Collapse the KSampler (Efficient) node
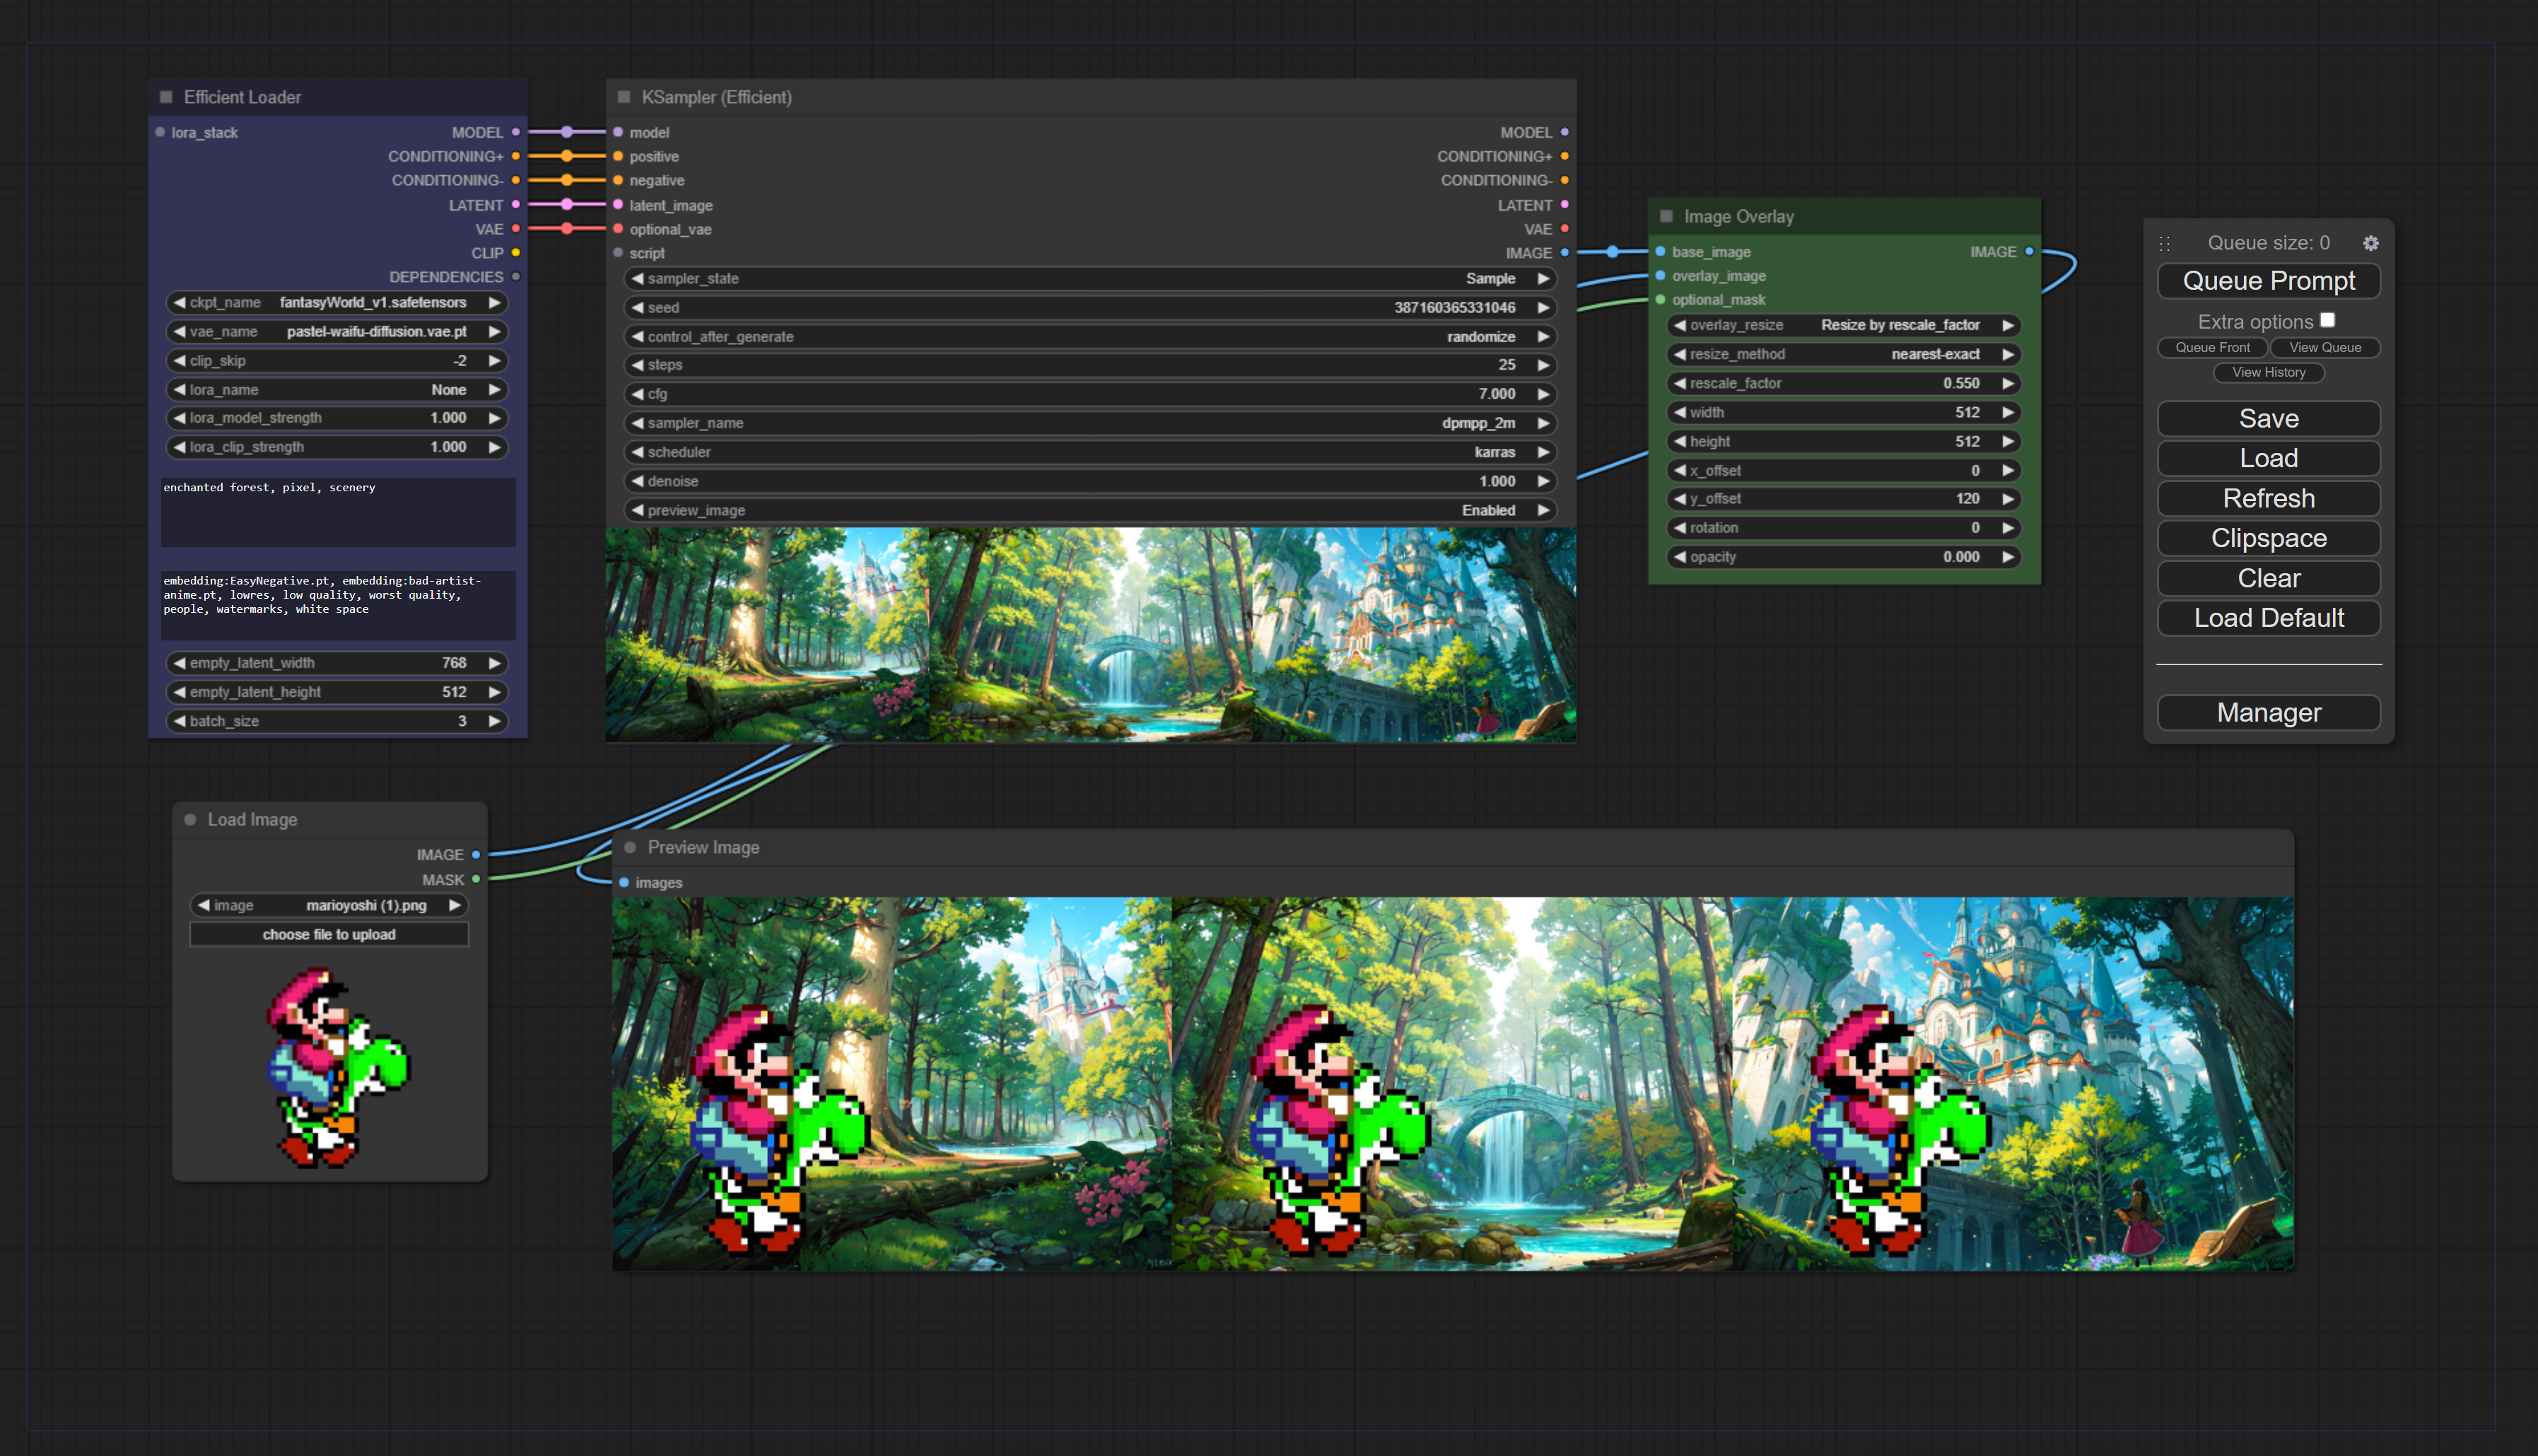The image size is (2538, 1456). click(624, 97)
